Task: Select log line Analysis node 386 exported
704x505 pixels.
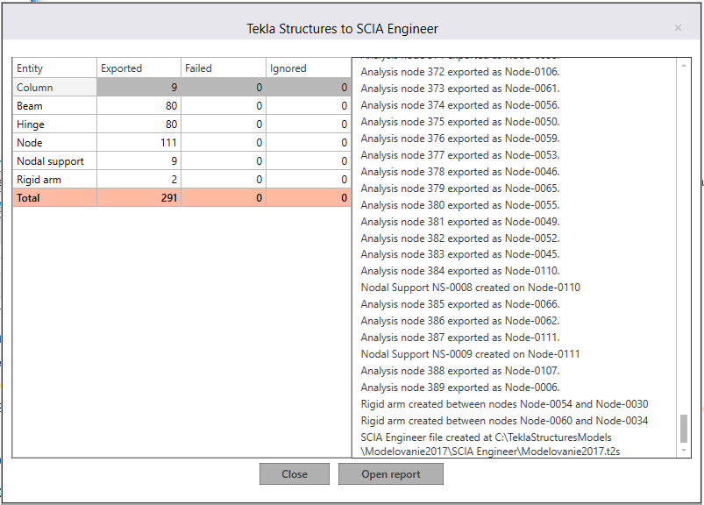Action: [x=460, y=321]
